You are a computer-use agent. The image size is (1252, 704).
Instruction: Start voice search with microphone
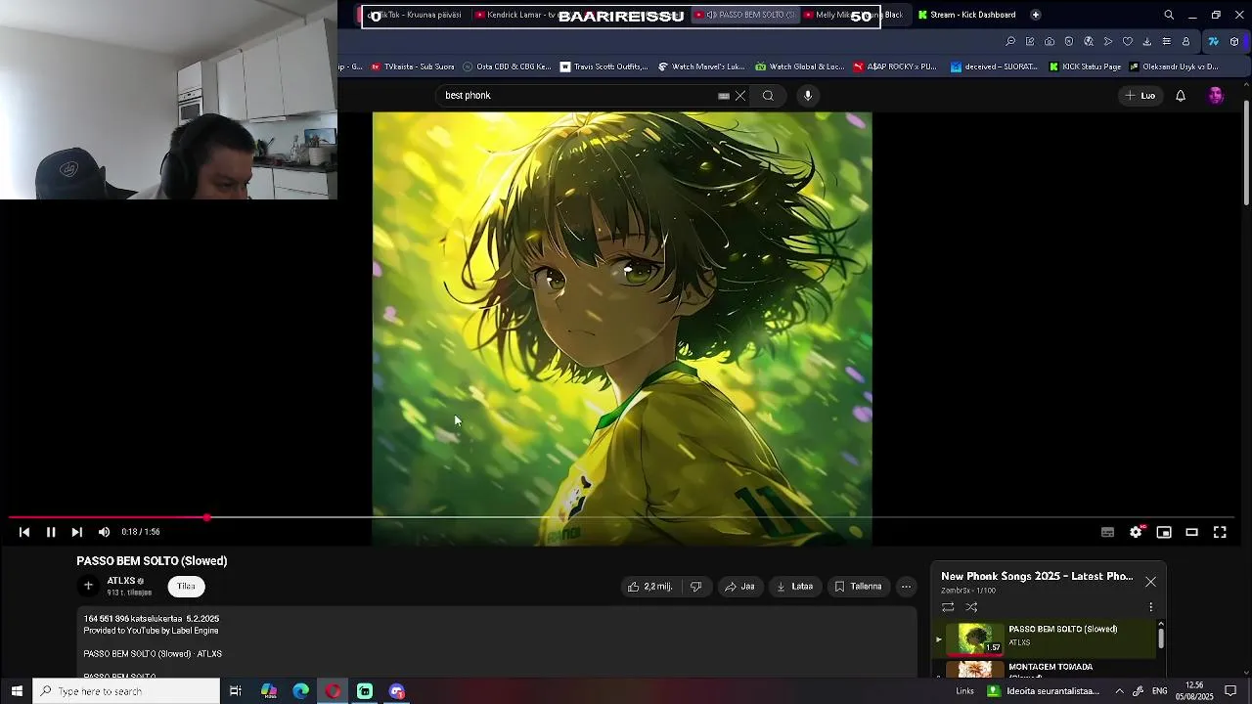(x=808, y=96)
